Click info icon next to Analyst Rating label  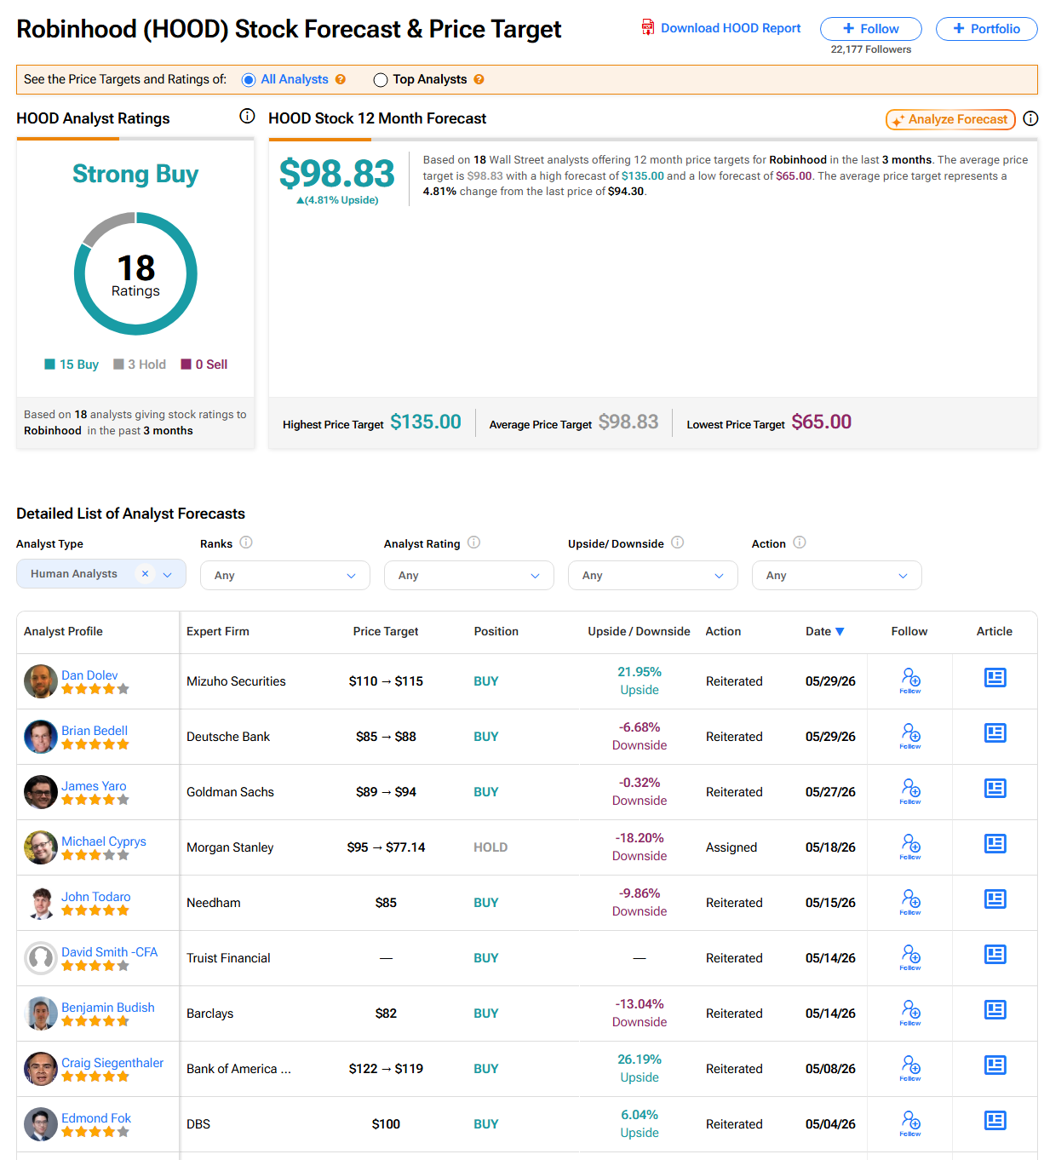tap(474, 543)
